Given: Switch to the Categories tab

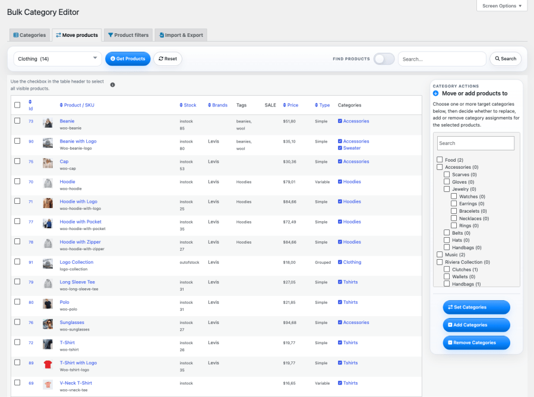Looking at the screenshot, I should [x=30, y=35].
